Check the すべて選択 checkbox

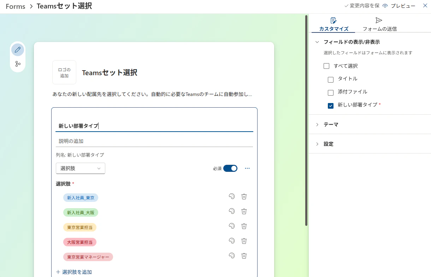[x=326, y=66]
